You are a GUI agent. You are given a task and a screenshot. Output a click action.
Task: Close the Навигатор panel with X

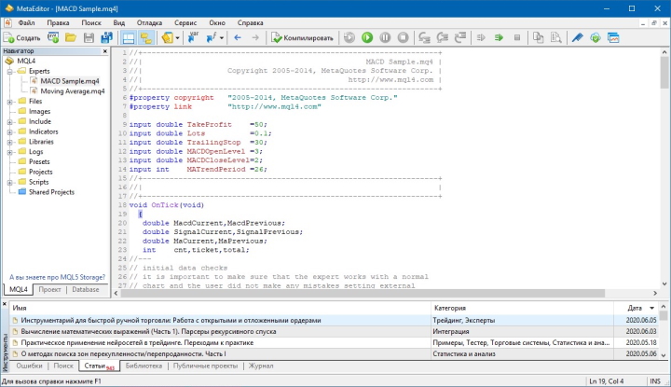point(104,52)
